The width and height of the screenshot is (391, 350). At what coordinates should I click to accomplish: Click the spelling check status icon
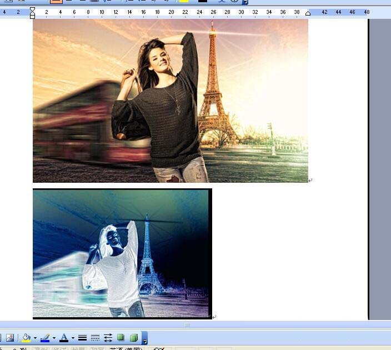click(x=159, y=348)
